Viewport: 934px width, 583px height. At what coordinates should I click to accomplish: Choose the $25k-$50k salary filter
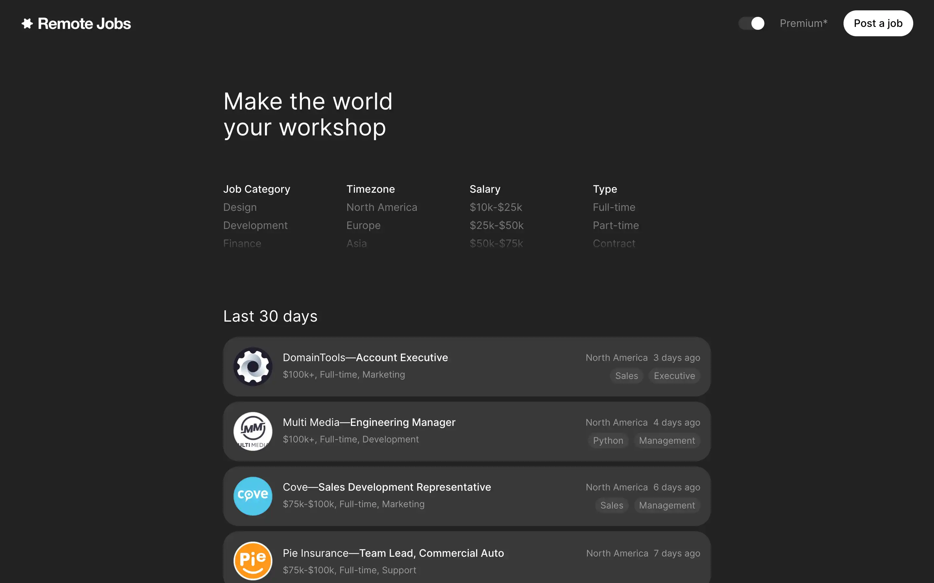pyautogui.click(x=496, y=225)
